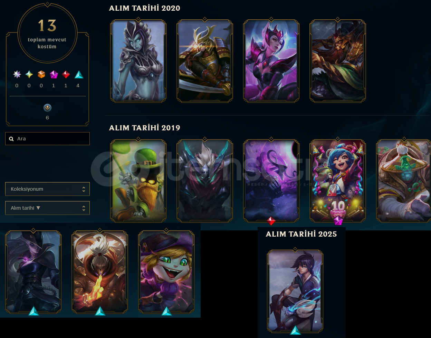The height and width of the screenshot is (338, 431).
Task: Click the legacy skin emblem icon above 6
Action: coord(47,108)
